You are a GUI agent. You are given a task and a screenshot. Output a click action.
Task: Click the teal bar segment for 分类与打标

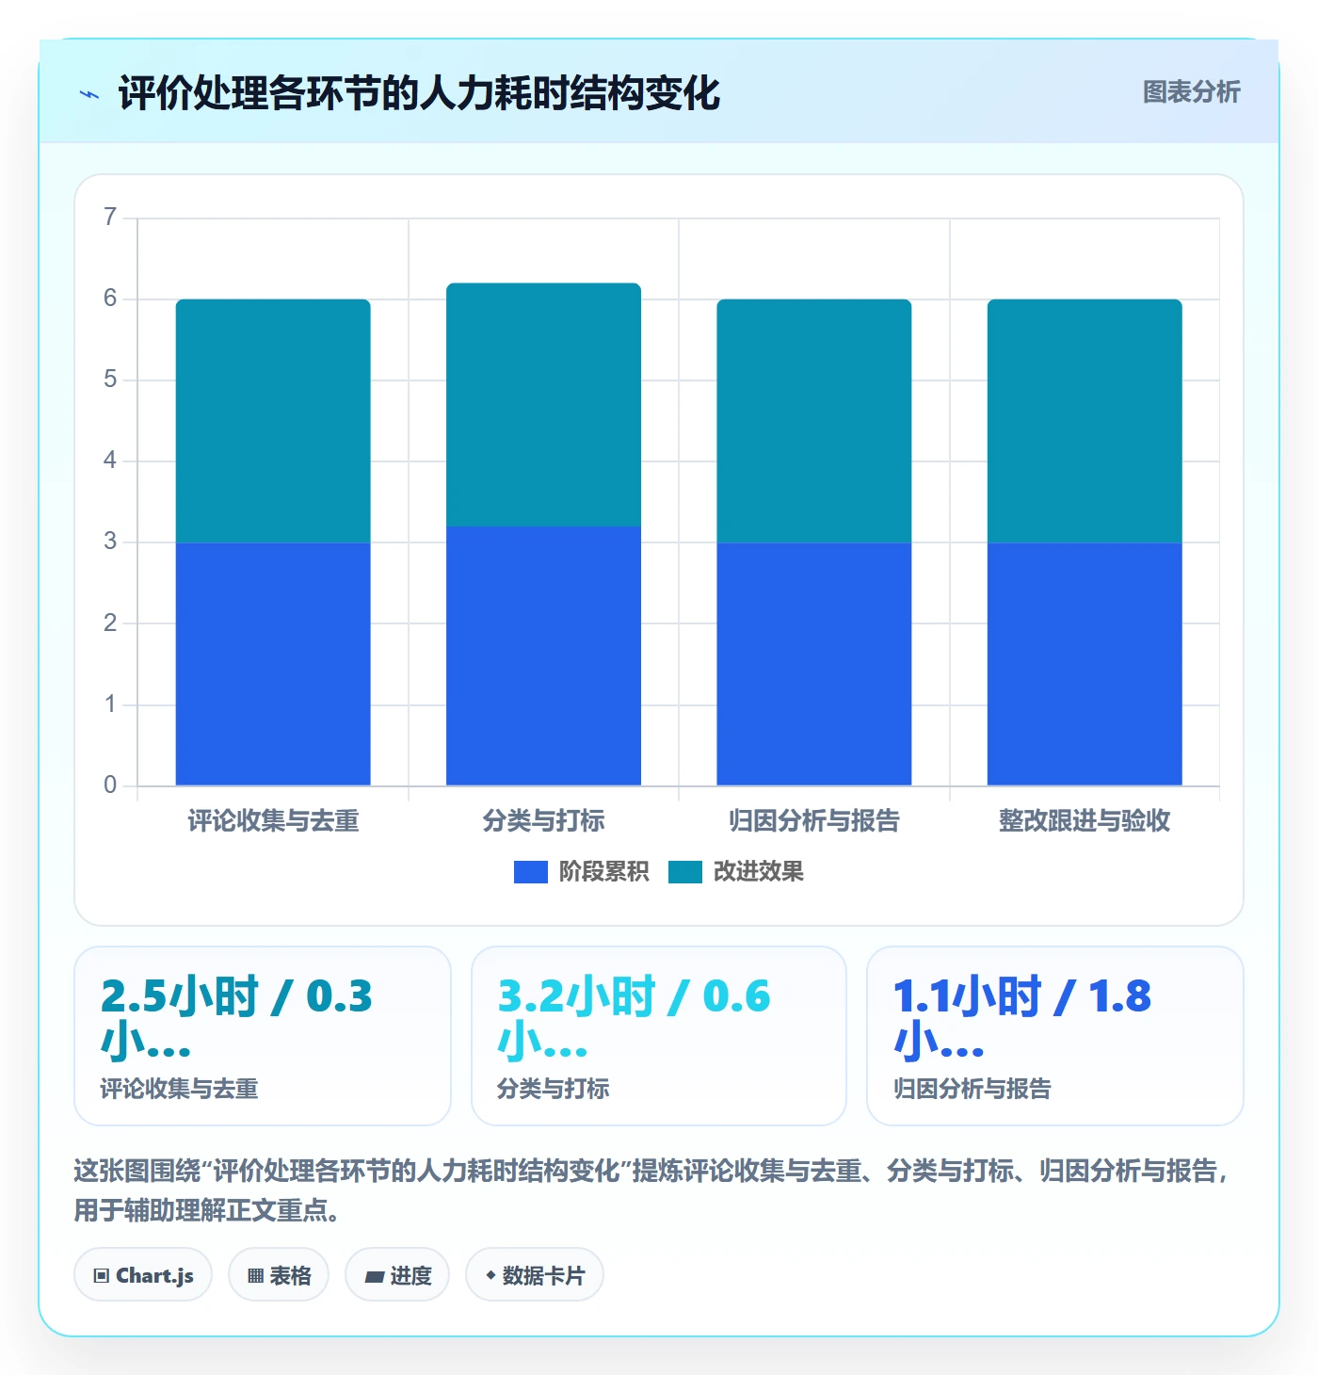[x=543, y=405]
